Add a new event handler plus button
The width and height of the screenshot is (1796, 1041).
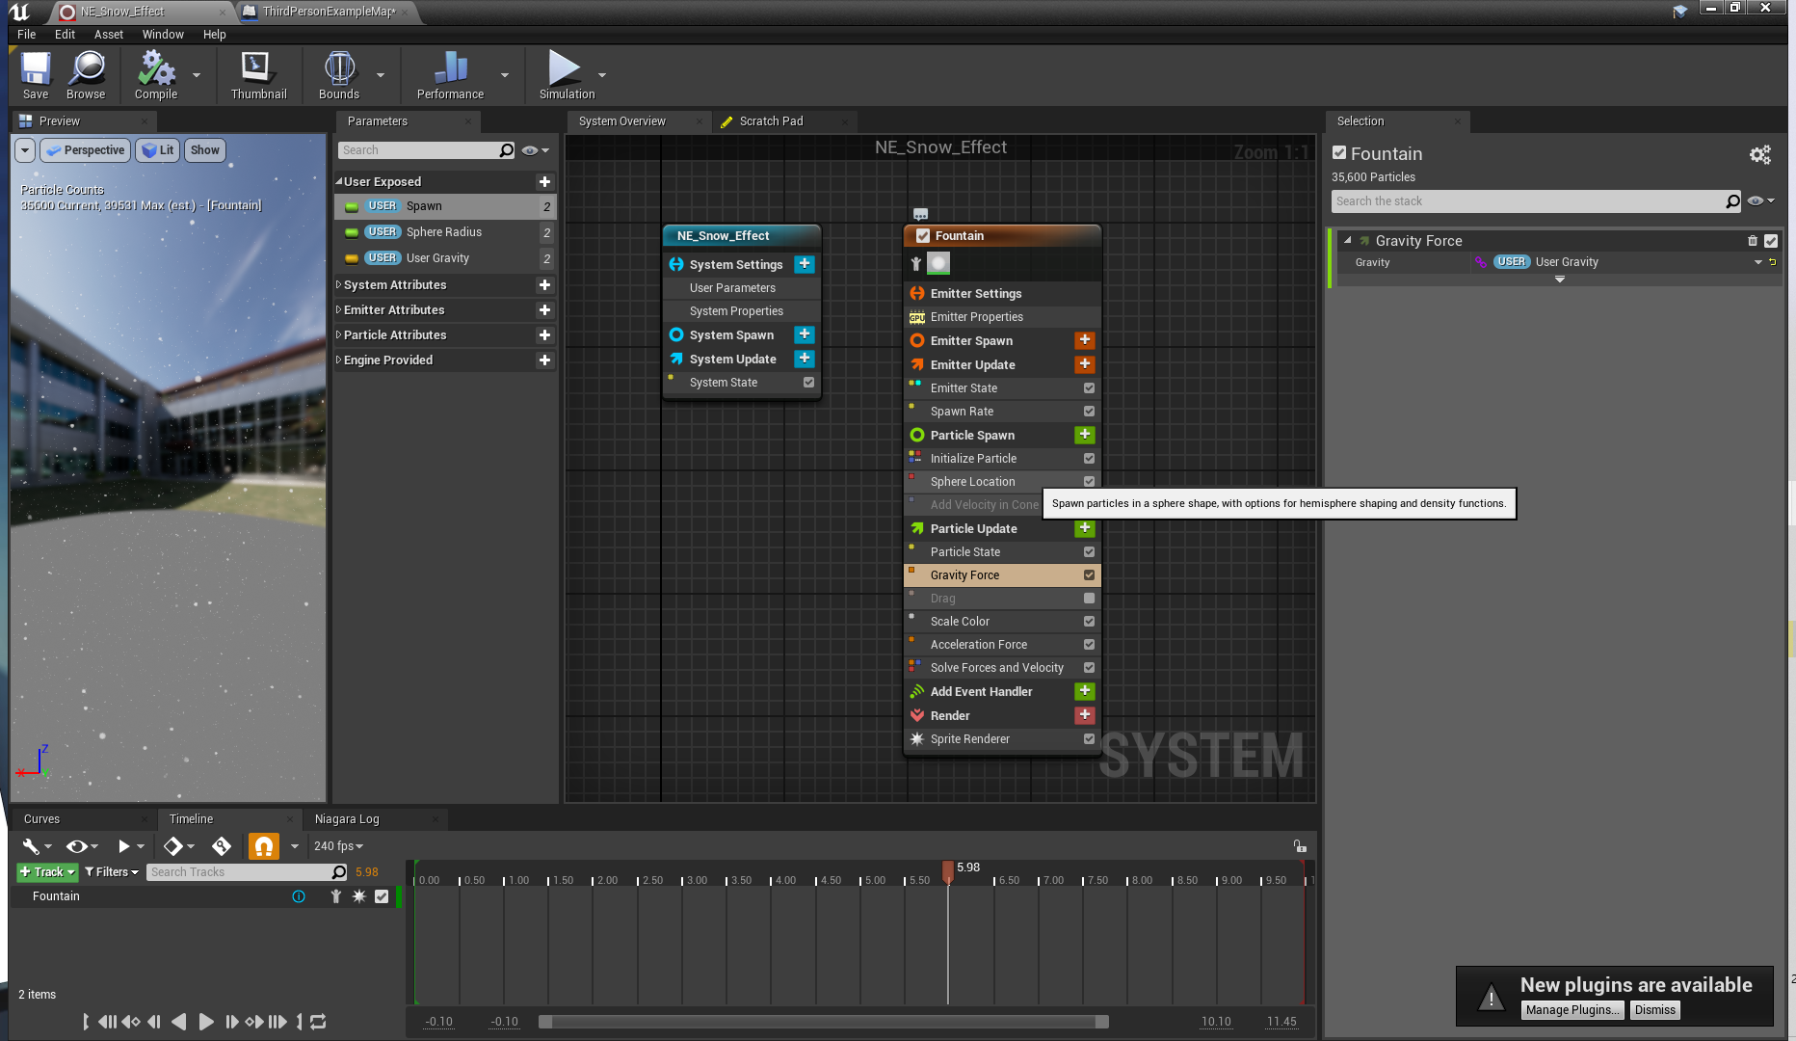(x=1085, y=691)
